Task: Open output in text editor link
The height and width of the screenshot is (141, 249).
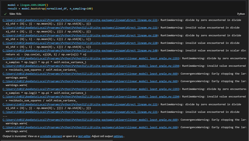Action: (x=84, y=136)
